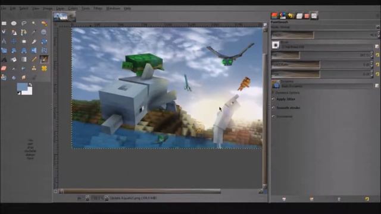Open the brush editor beside brush name
381x214 pixels.
click(x=377, y=46)
